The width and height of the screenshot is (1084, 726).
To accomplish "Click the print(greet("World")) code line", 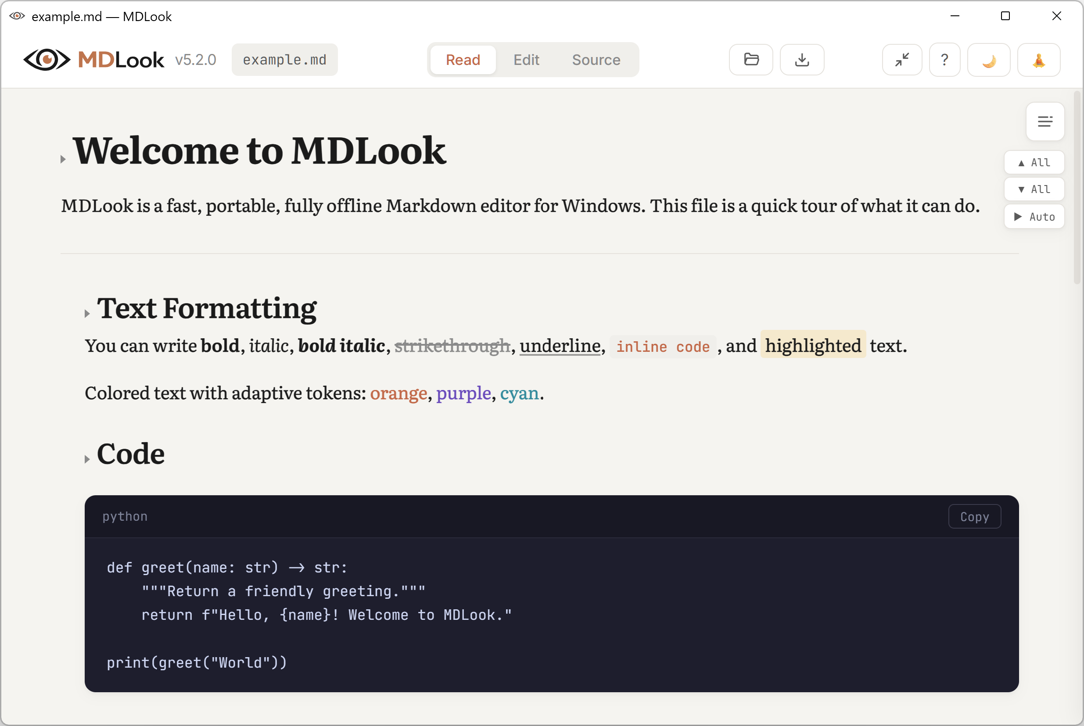I will tap(197, 662).
